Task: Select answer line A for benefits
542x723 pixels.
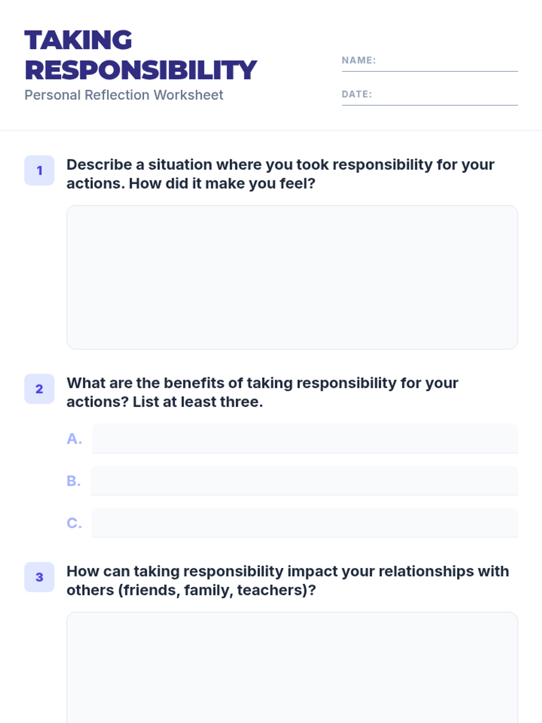Action: [305, 438]
